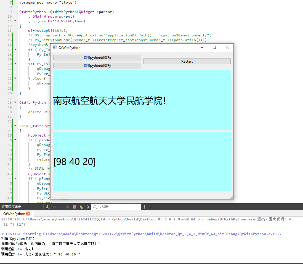Jump to next item with the down chevron
Screen dimensions: 303x264
pos(61,207)
